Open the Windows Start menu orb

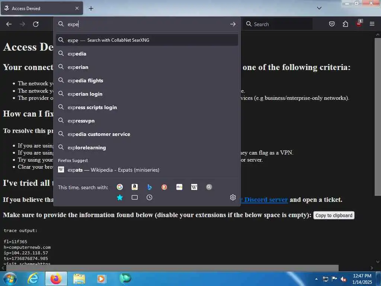[x=9, y=279]
